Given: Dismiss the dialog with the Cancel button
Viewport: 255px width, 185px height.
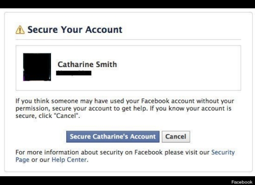Looking at the screenshot, I should coord(176,137).
